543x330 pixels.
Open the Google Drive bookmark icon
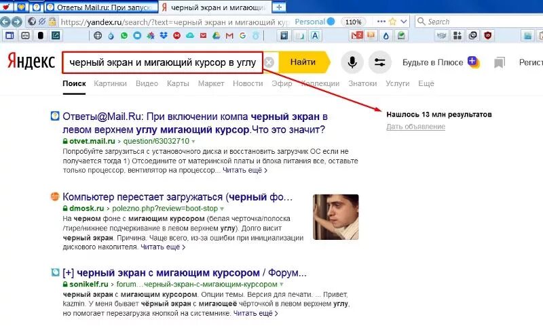[216, 35]
